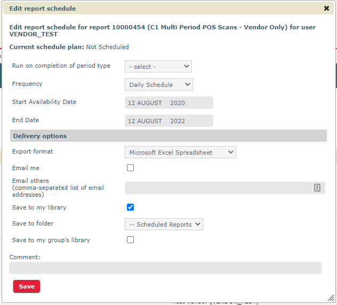Expand the Frequency Daily Schedule dropdown

(x=159, y=85)
